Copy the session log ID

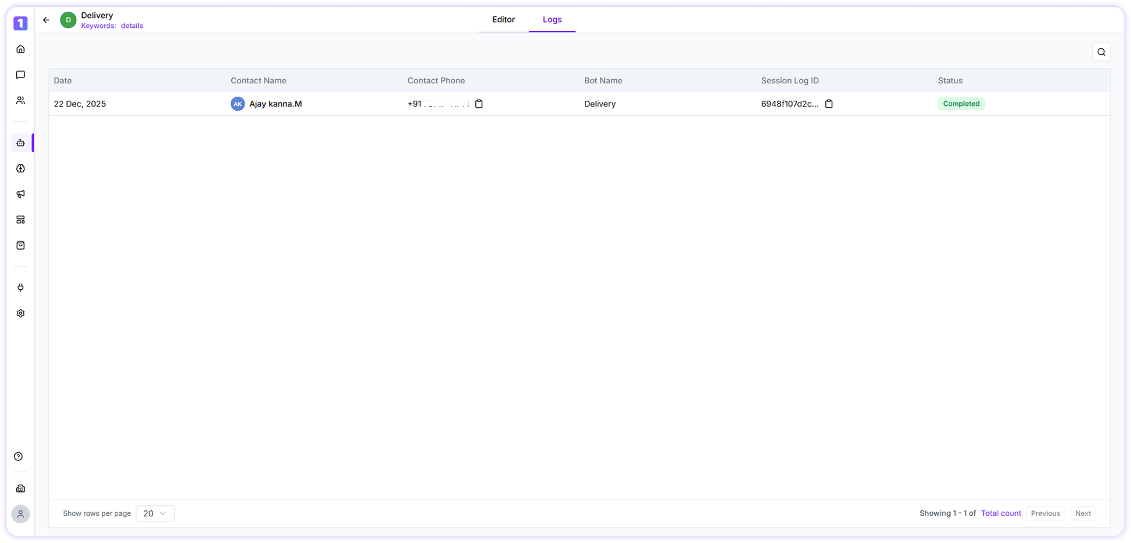coord(829,104)
